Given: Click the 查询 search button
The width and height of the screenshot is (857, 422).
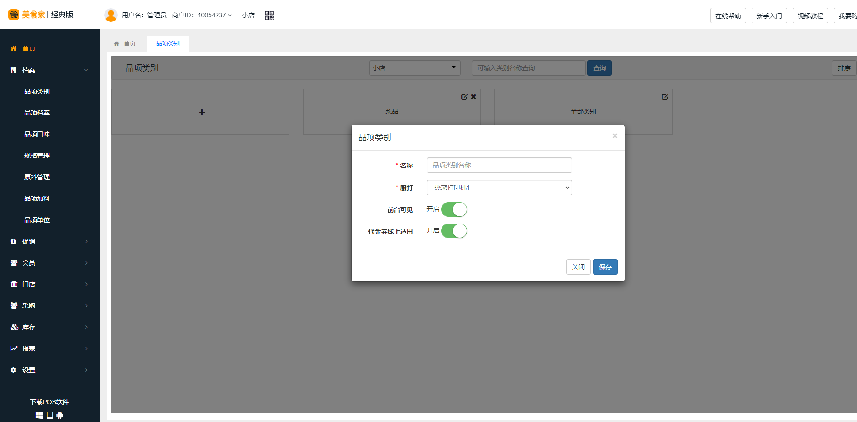Looking at the screenshot, I should coord(599,68).
